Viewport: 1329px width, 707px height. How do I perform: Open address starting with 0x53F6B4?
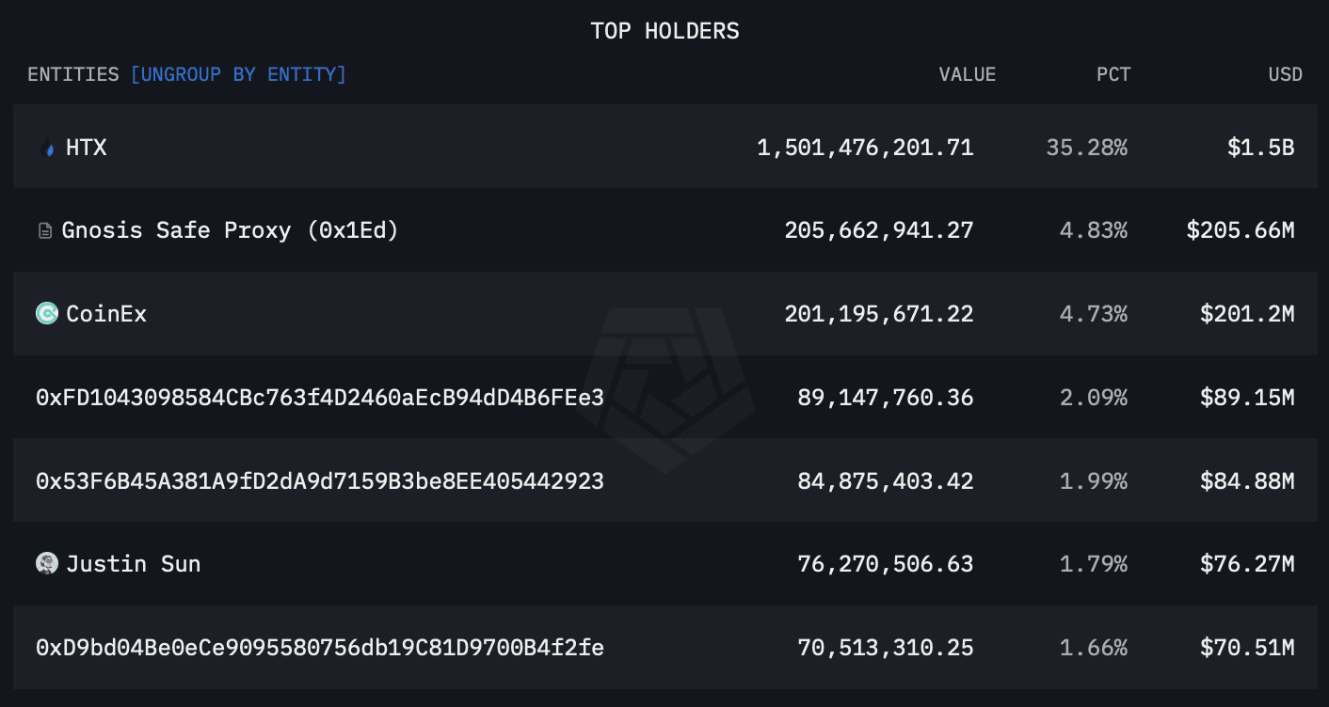[320, 481]
